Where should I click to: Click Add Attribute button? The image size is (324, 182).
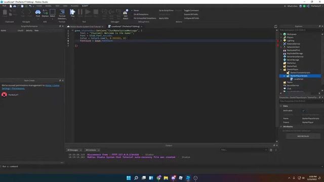pyautogui.click(x=303, y=136)
